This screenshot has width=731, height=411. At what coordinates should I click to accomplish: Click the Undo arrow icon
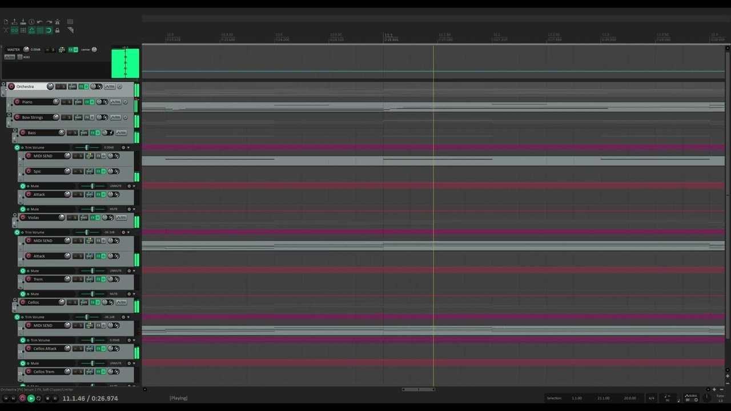pos(40,22)
